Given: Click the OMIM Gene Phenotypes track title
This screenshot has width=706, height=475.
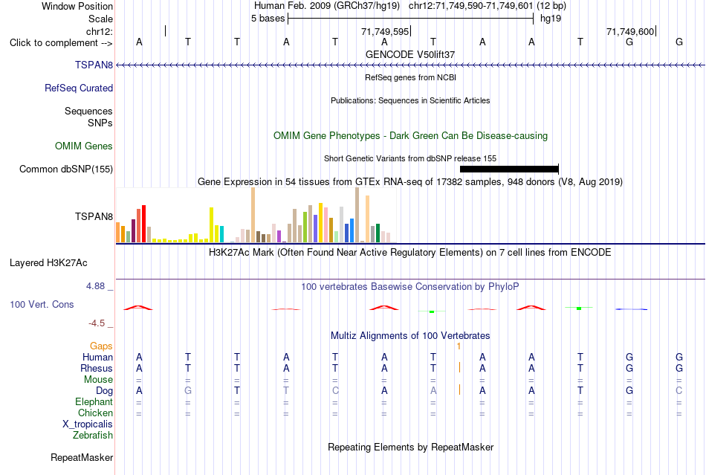Looking at the screenshot, I should pos(410,135).
